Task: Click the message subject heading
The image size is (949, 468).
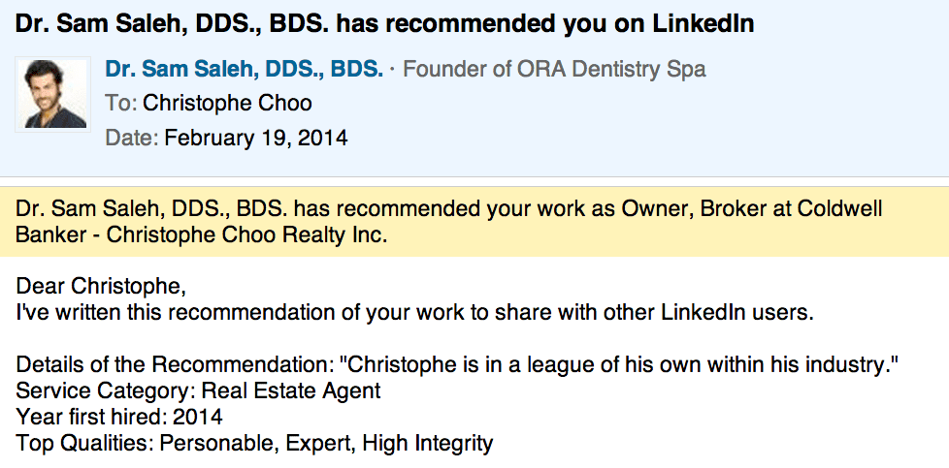Action: point(384,23)
